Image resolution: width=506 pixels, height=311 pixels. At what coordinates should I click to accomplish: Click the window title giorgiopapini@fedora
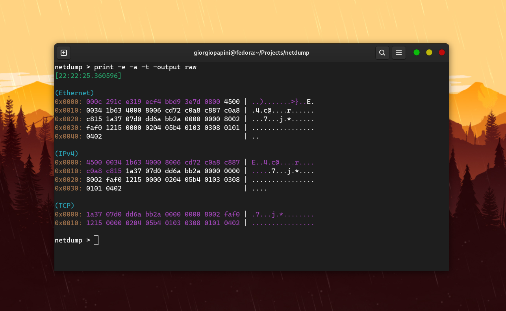(x=251, y=53)
